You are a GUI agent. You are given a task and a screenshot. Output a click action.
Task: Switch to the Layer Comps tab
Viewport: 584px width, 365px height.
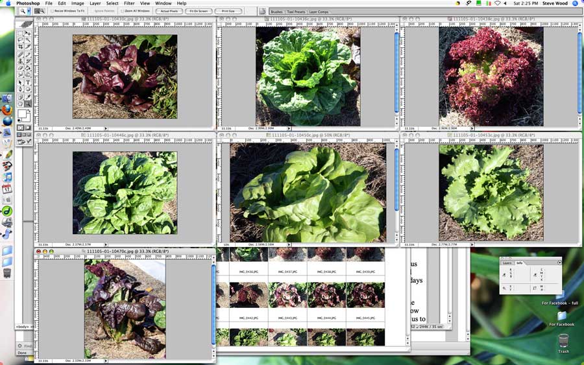[x=319, y=12]
